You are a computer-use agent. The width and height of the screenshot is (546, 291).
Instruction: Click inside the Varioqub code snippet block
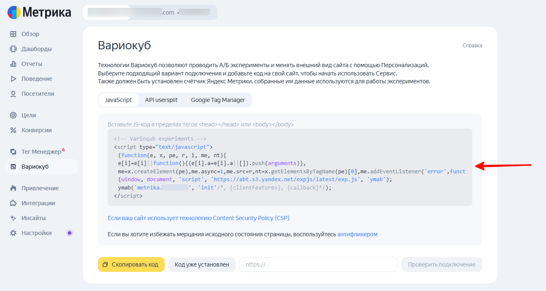tap(290, 167)
